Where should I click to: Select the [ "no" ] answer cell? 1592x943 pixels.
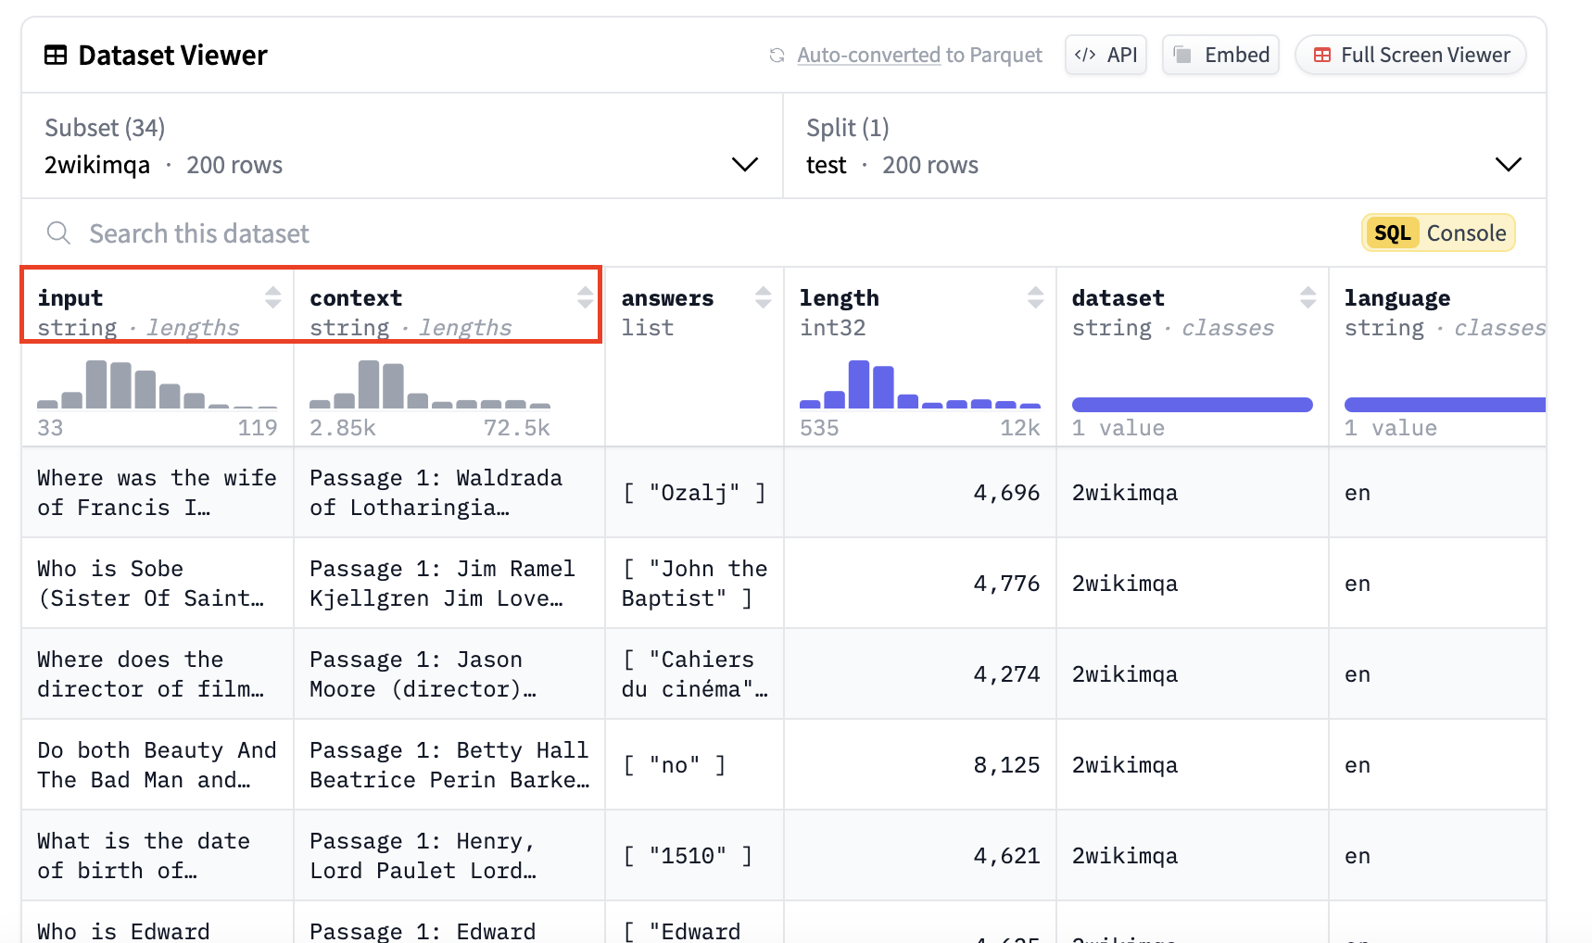pos(694,765)
